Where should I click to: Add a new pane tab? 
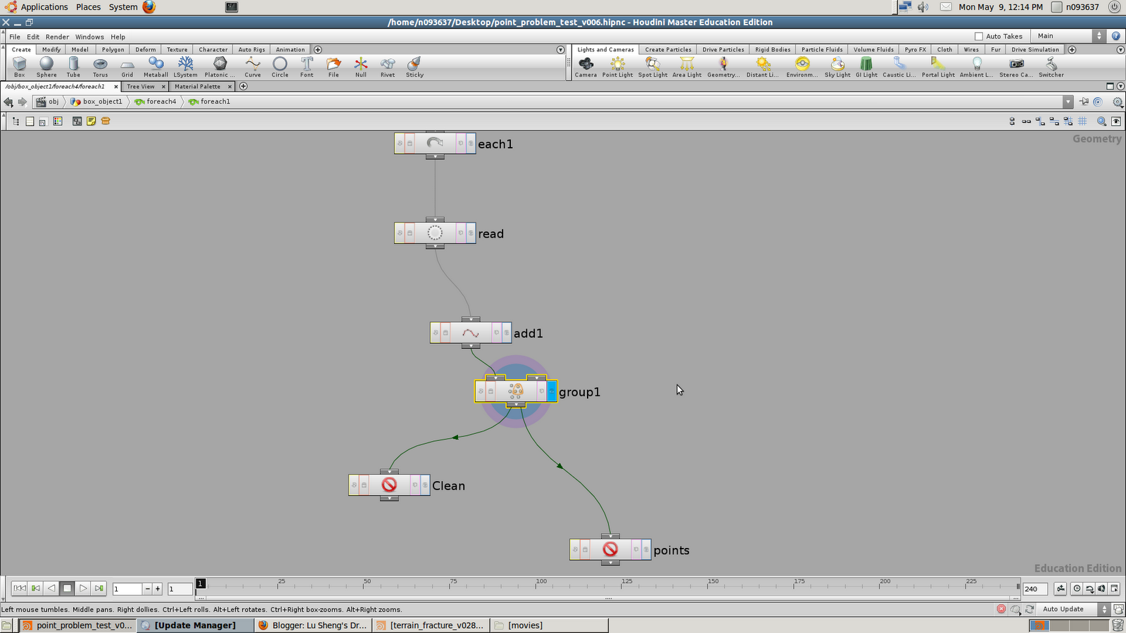243,86
